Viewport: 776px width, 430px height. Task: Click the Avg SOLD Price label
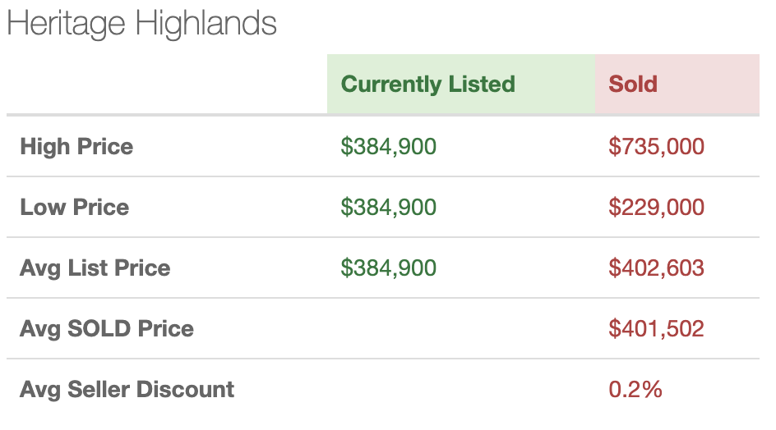click(x=107, y=329)
